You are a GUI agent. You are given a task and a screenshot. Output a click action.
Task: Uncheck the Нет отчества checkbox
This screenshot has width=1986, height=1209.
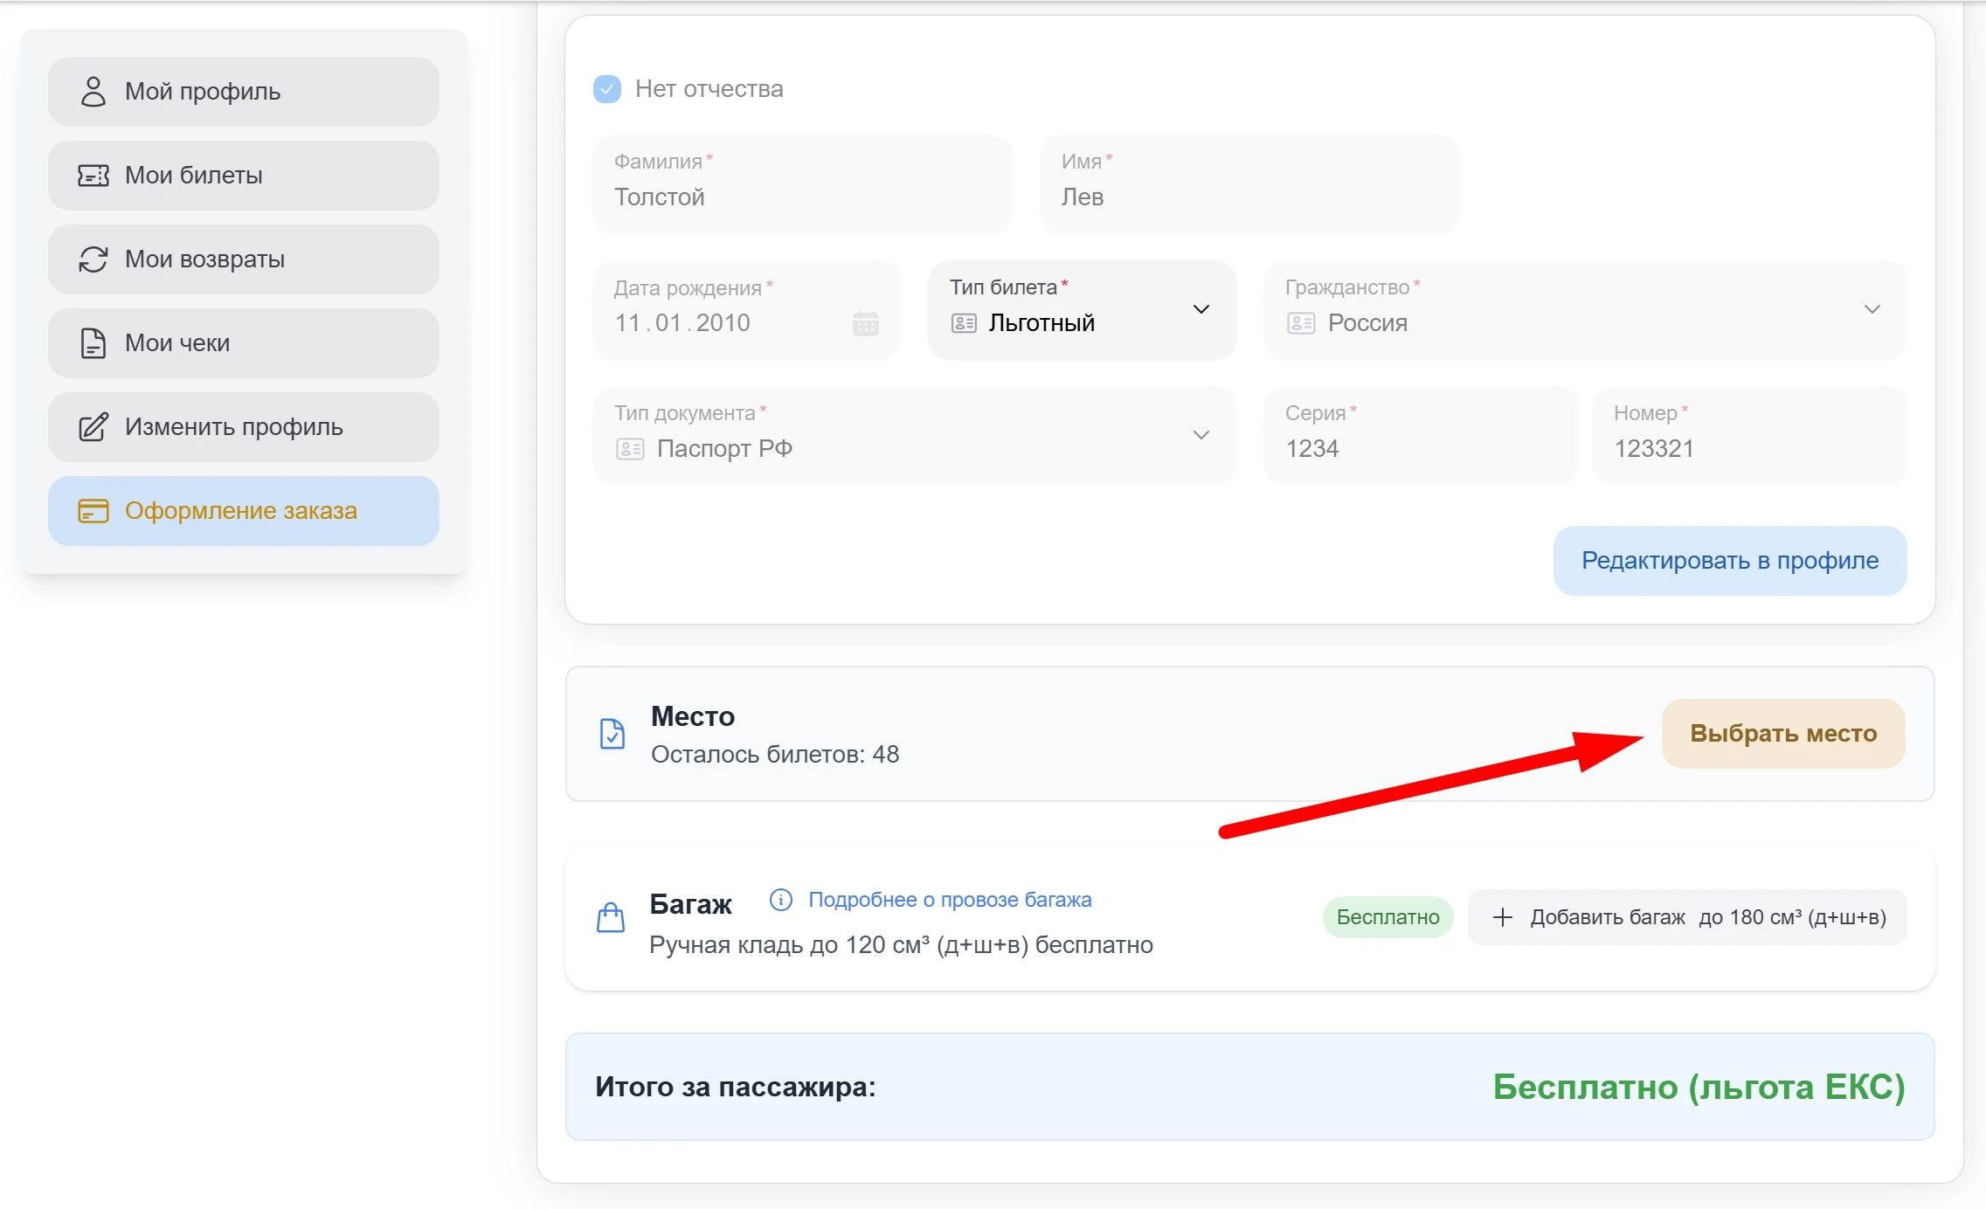click(607, 89)
